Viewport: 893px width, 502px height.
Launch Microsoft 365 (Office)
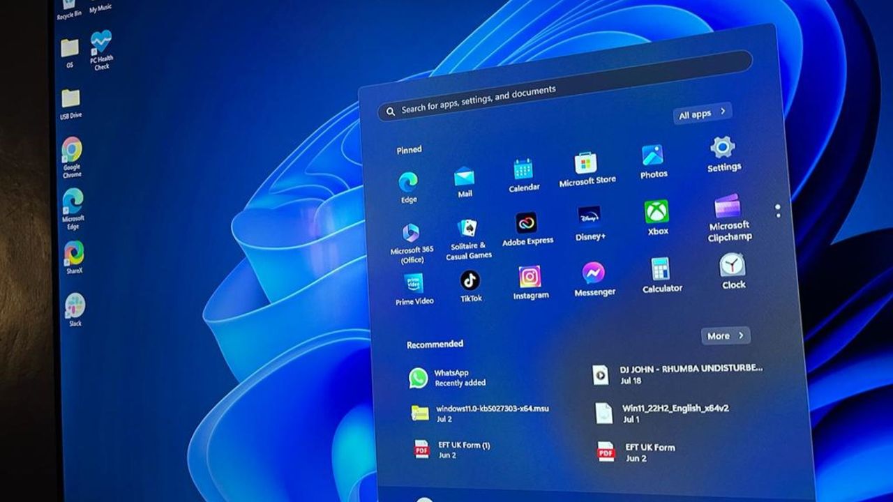412,243
